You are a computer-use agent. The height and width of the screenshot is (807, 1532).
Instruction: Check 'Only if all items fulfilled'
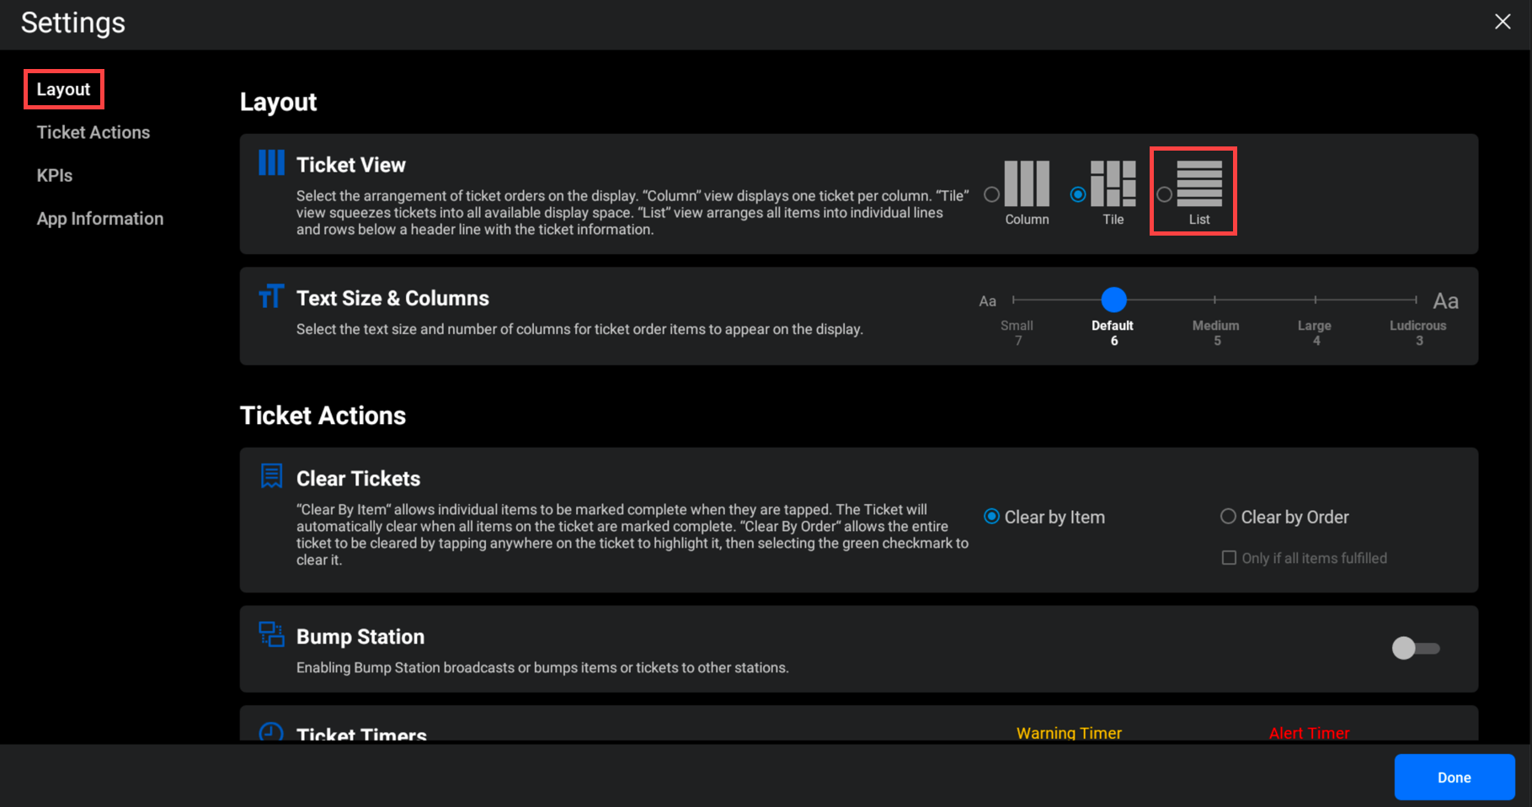1229,558
